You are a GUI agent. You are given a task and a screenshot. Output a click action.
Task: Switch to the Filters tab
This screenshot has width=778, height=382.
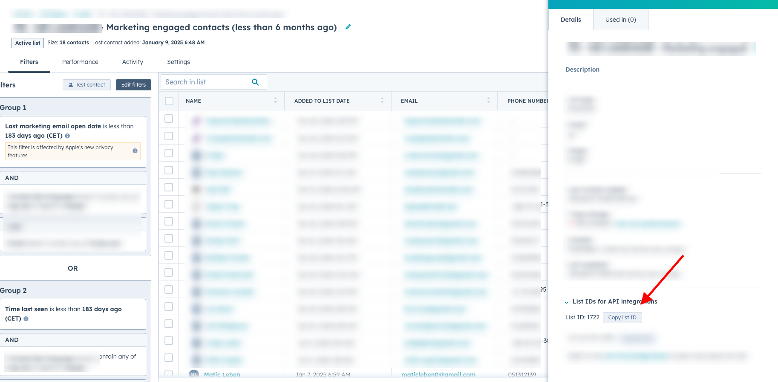tap(29, 62)
